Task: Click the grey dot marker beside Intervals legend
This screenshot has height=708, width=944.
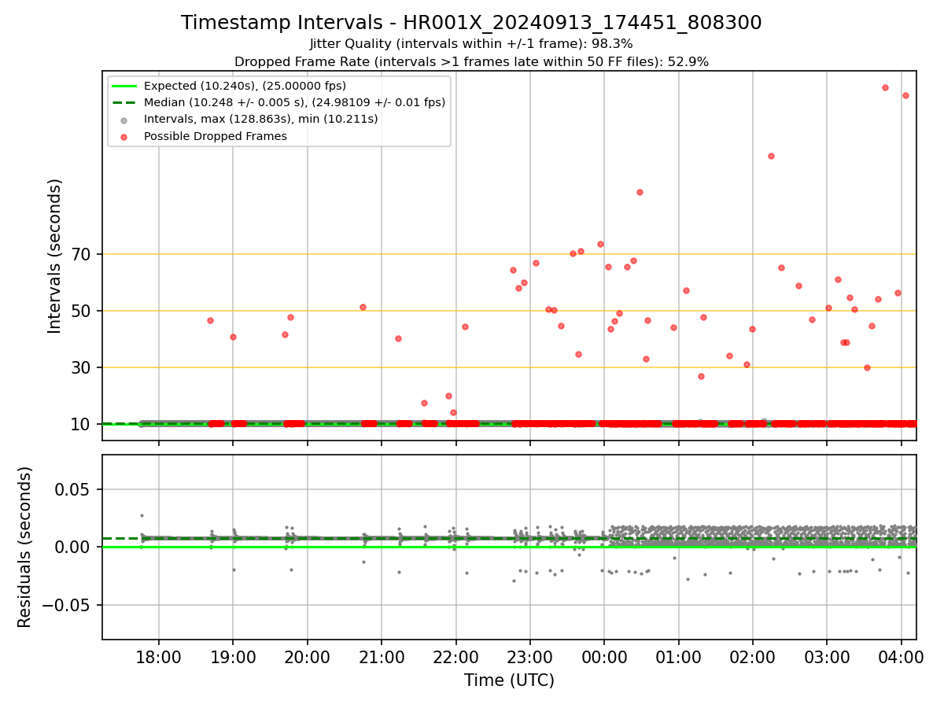Action: point(124,120)
